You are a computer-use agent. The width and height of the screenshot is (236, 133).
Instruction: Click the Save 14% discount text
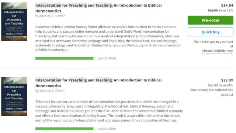click(226, 85)
